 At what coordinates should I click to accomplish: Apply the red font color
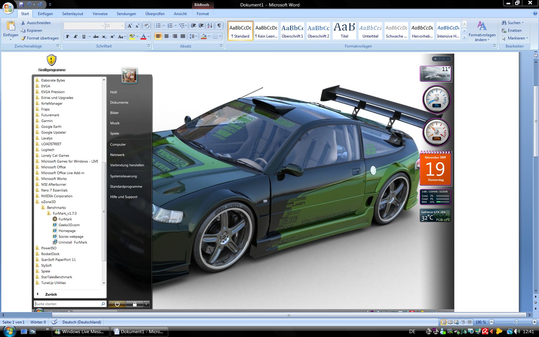click(143, 37)
